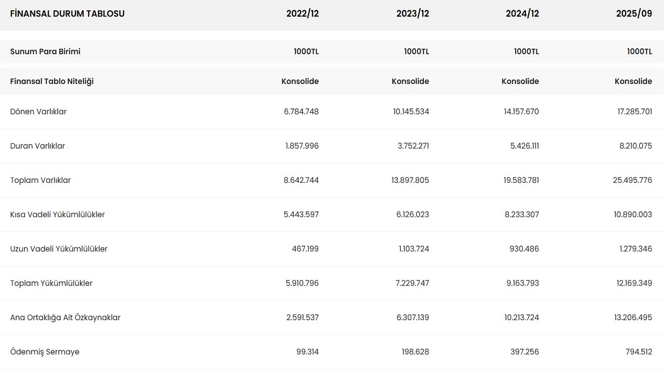Select the 2023/12 column header
Image resolution: width=664 pixels, height=373 pixels.
(412, 14)
